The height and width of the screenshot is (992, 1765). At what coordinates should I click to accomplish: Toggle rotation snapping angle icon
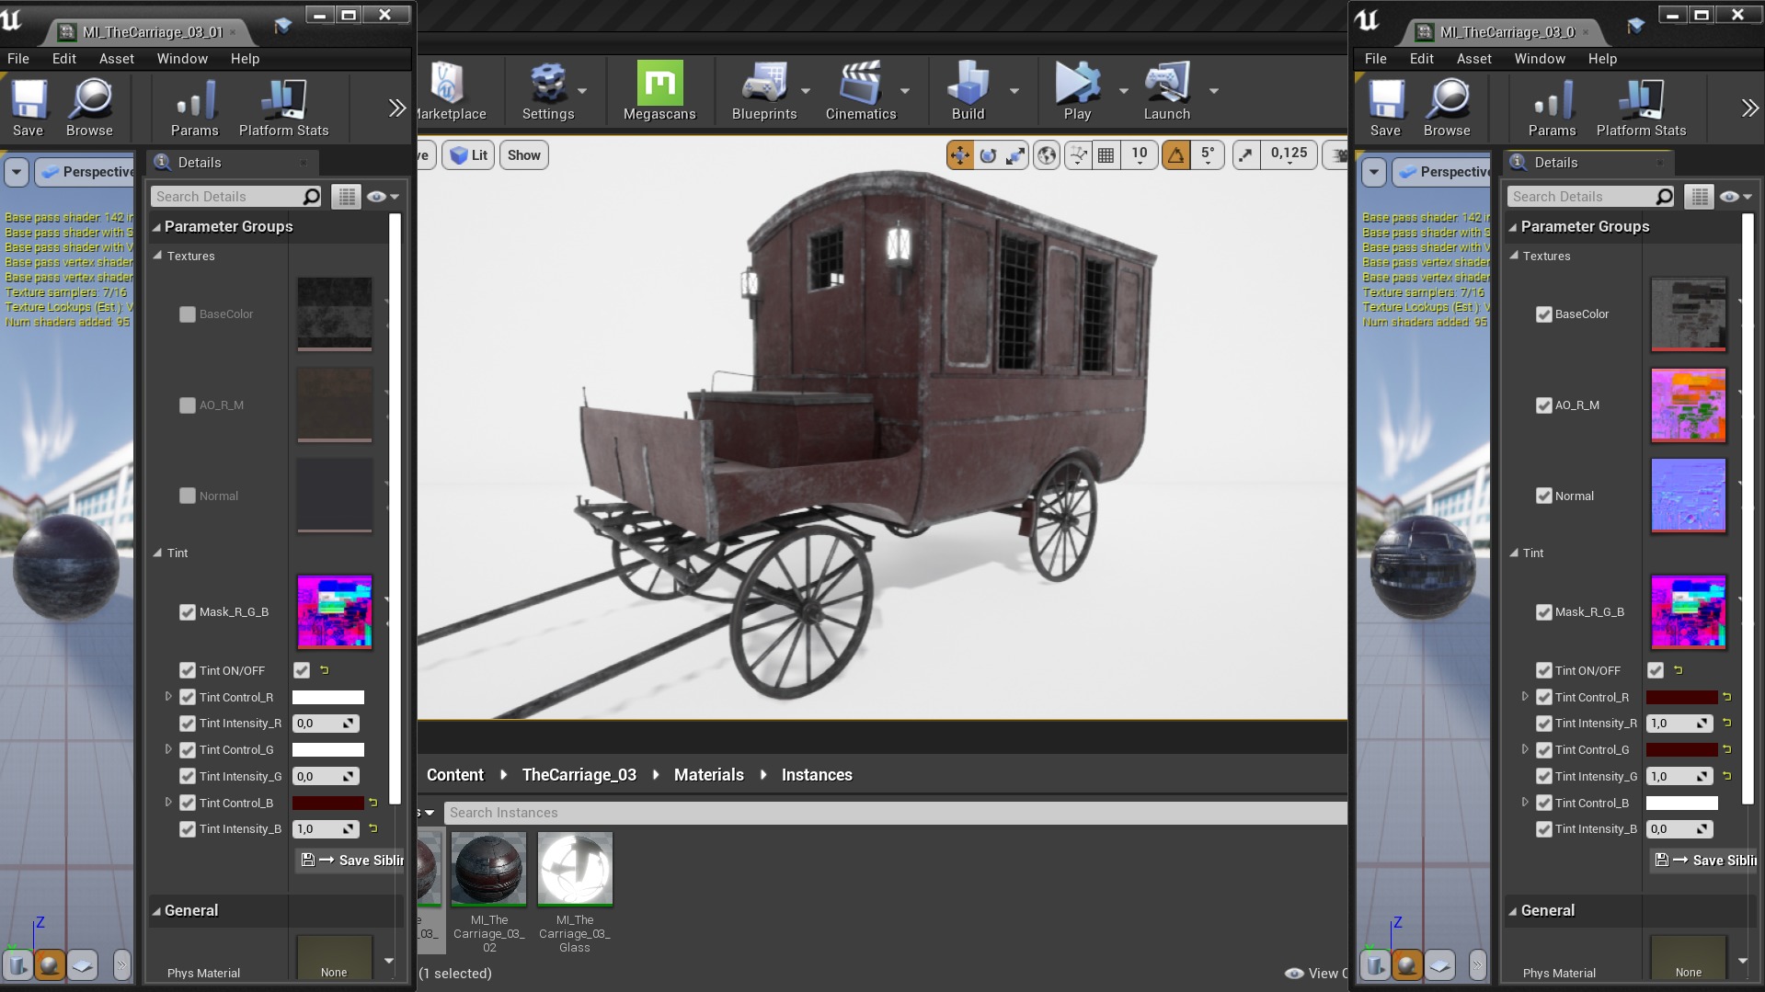pyautogui.click(x=1176, y=155)
